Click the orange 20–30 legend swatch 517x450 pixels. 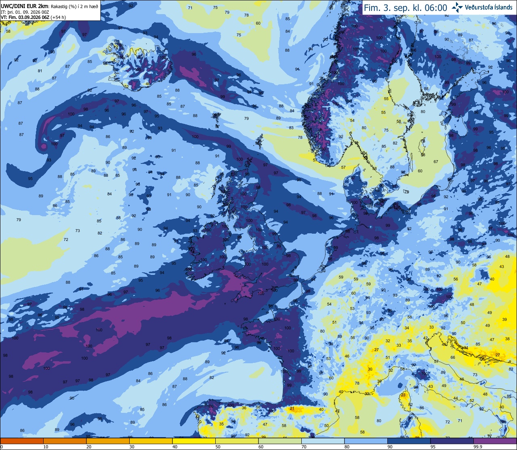(108, 441)
